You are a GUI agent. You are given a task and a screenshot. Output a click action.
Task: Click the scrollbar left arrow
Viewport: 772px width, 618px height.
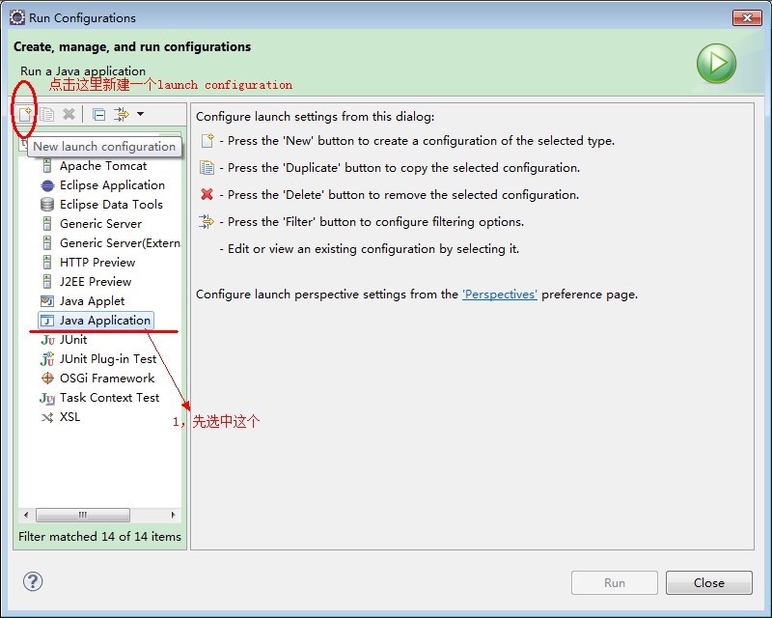[26, 515]
